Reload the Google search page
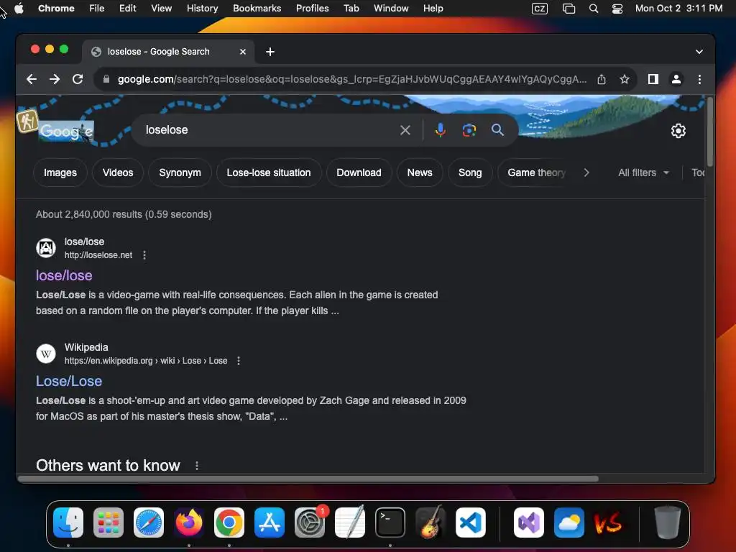 [x=78, y=79]
